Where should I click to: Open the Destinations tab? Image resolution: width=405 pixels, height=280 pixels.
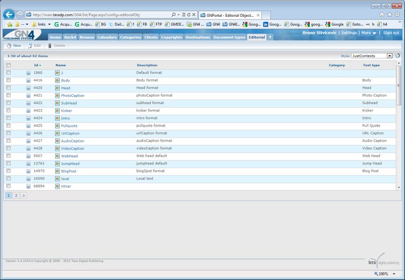pyautogui.click(x=198, y=37)
